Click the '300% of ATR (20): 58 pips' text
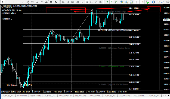 [x=11, y=10]
